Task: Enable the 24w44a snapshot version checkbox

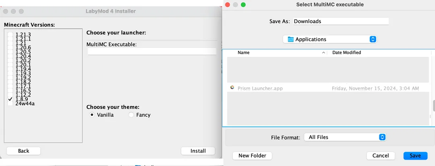Action: click(10, 104)
